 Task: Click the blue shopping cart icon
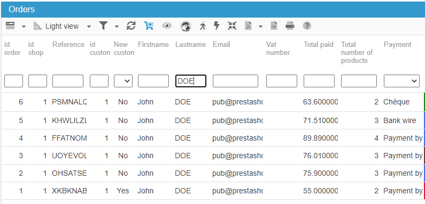[149, 26]
